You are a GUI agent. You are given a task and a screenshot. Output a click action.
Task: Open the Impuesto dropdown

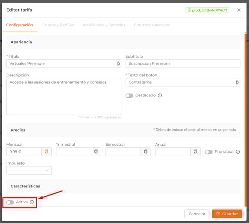pos(29,170)
